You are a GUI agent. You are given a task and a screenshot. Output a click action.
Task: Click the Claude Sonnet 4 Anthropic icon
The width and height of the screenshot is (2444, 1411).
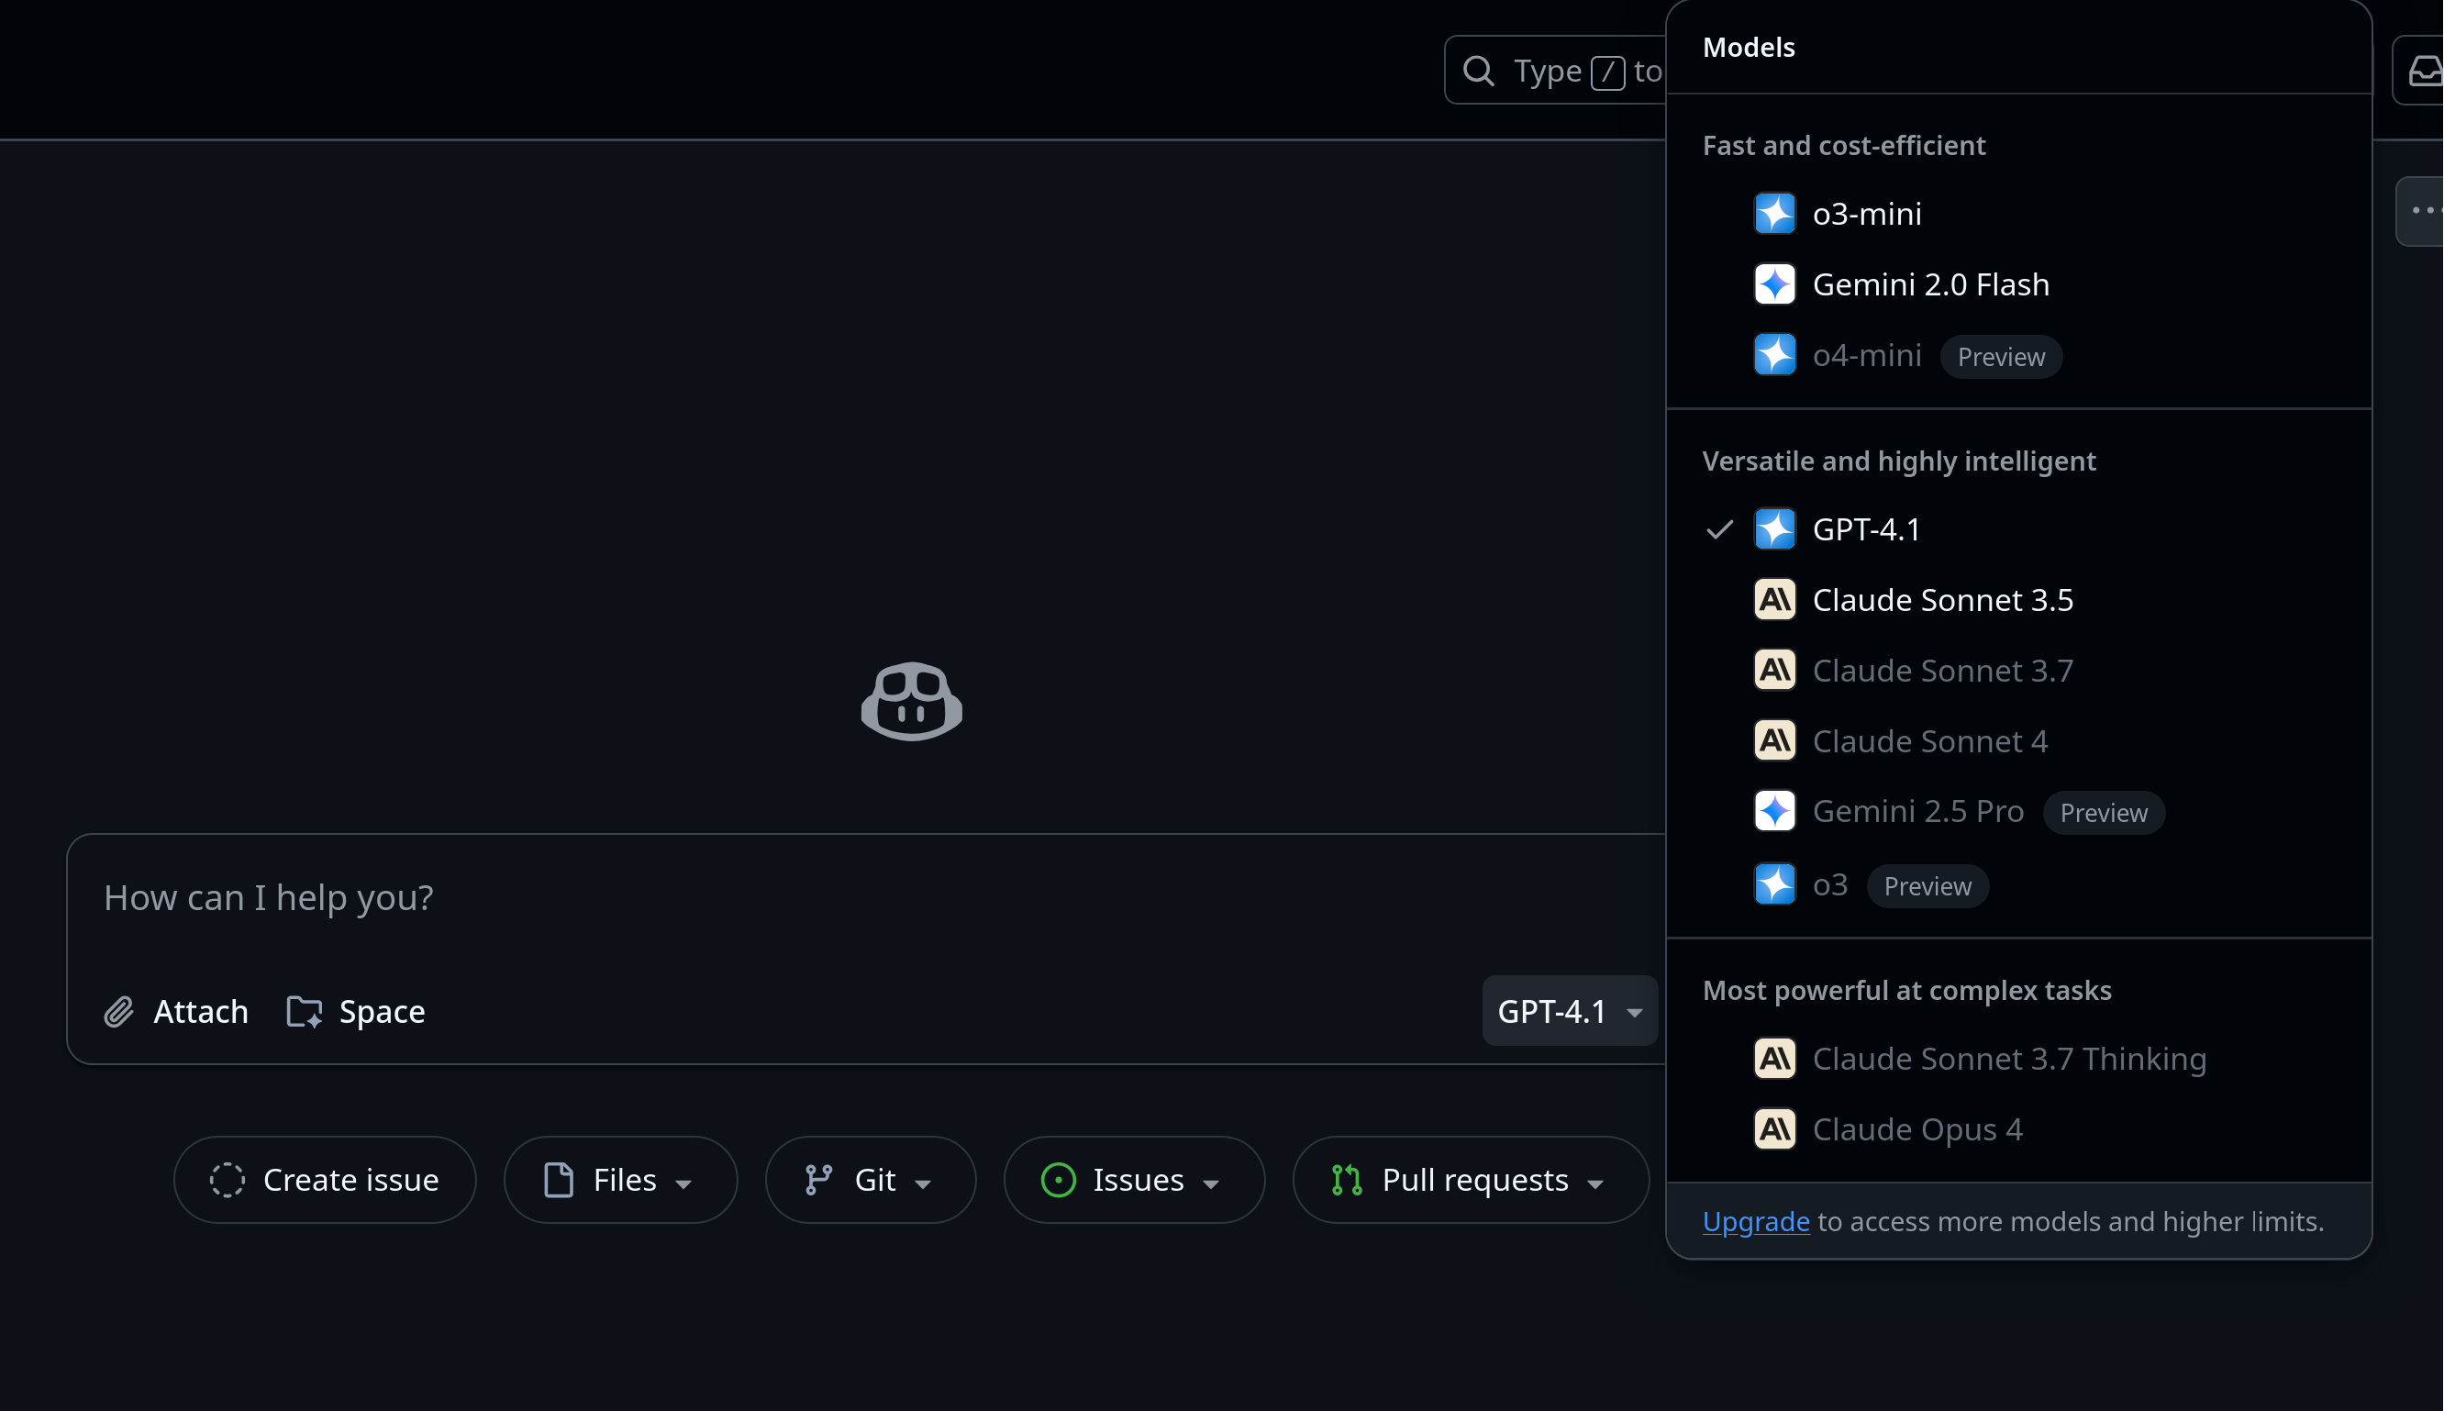(1774, 741)
